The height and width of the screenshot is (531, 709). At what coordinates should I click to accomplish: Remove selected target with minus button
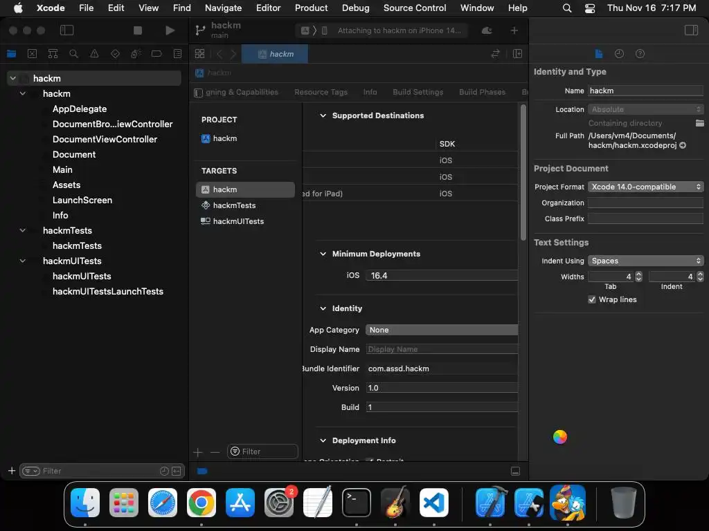[215, 452]
